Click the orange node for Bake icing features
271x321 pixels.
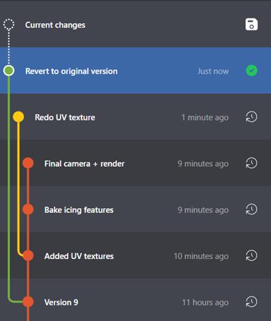click(28, 209)
